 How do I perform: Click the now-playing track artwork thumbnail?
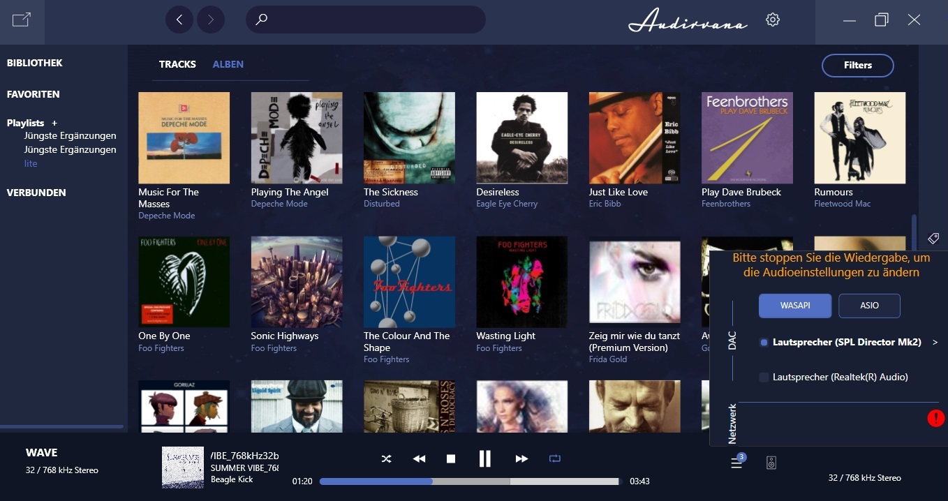click(183, 468)
